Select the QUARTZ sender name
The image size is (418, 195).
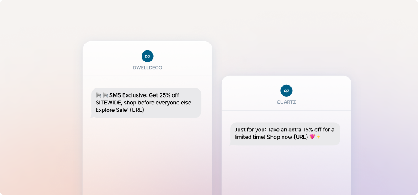coord(287,102)
